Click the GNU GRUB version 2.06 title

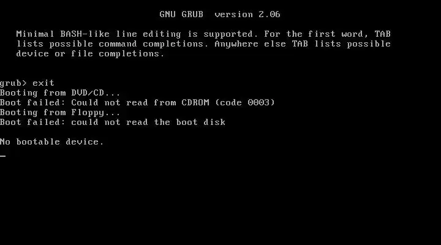tap(220, 14)
